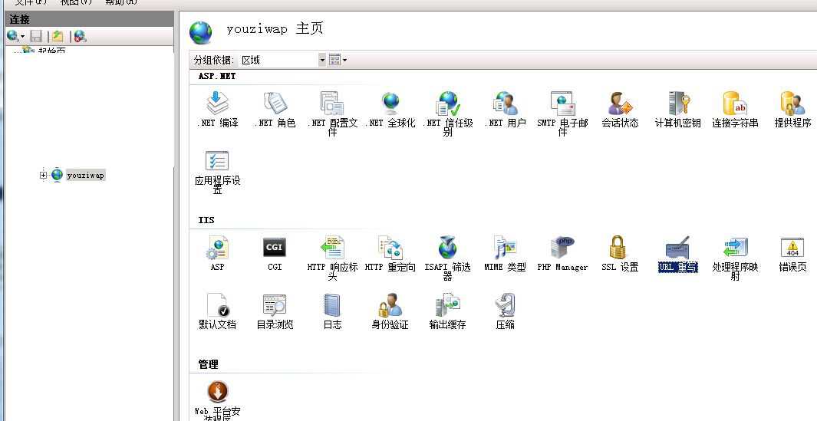Open the 身份验证 feature
The height and width of the screenshot is (421, 817).
(x=390, y=311)
